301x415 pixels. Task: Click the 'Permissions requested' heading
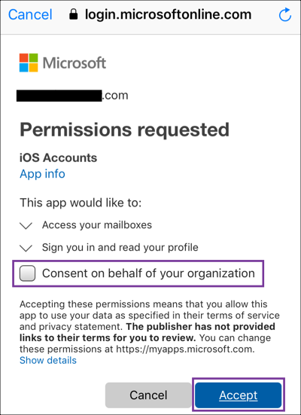(125, 130)
